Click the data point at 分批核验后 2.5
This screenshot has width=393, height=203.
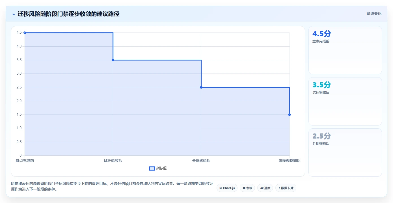coord(201,87)
